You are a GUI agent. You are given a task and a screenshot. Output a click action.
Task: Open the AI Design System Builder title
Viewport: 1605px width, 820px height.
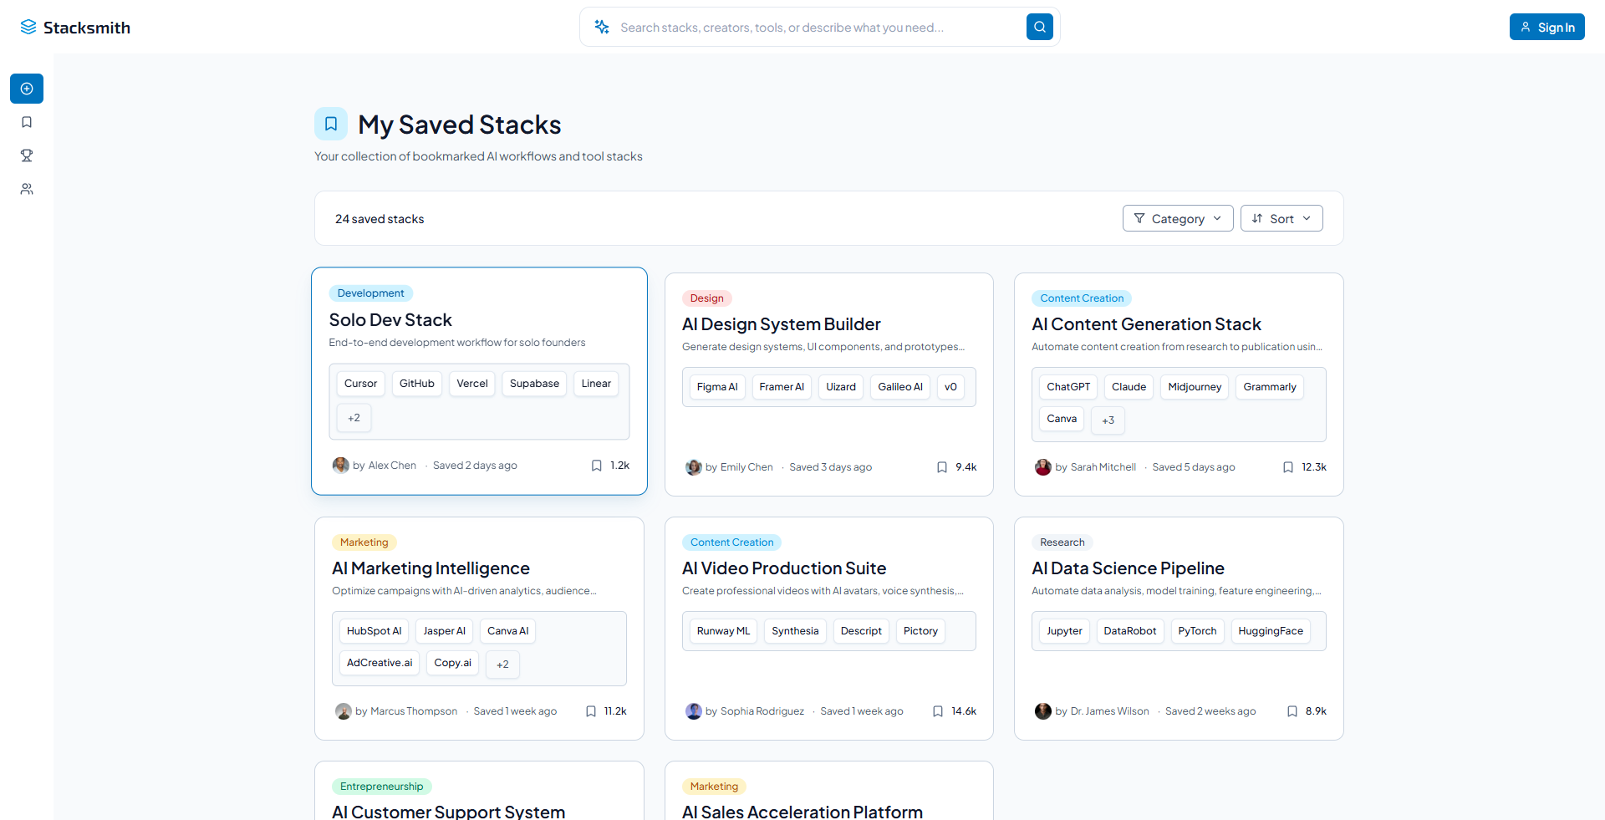click(x=781, y=324)
